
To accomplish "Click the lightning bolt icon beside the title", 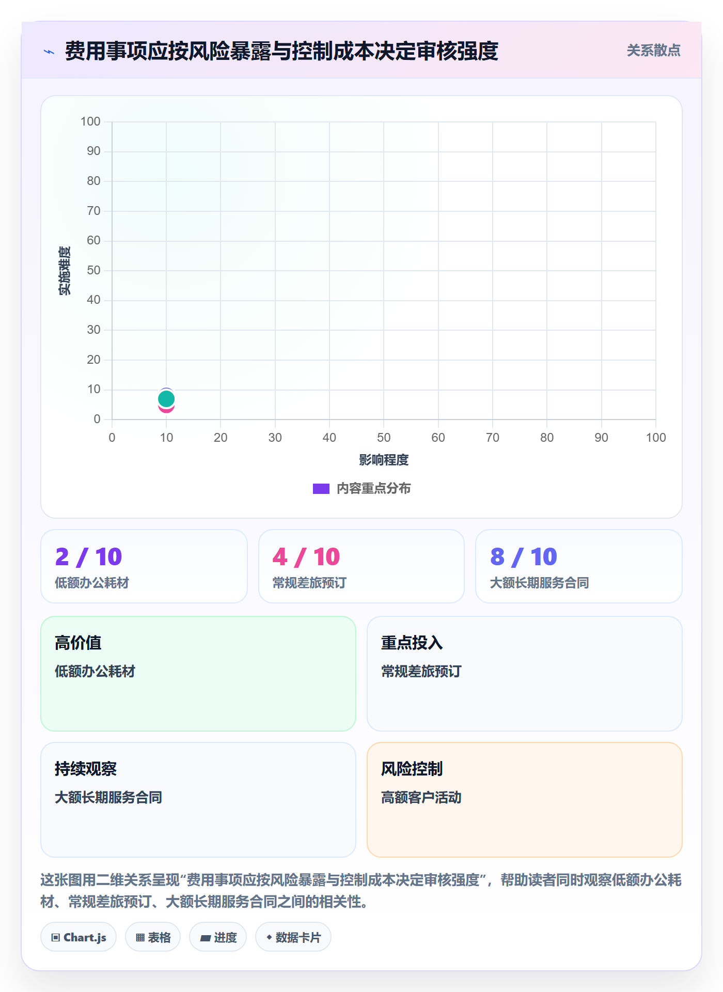I will 49,52.
